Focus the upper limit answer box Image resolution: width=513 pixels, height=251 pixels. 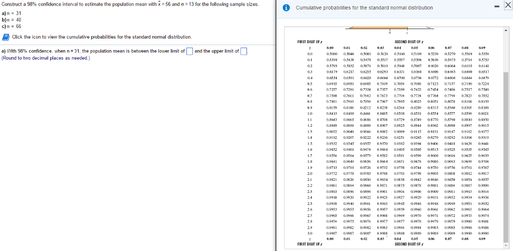pyautogui.click(x=243, y=52)
